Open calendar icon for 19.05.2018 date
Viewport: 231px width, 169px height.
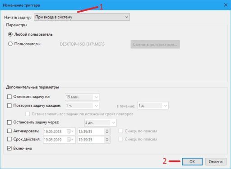point(70,131)
